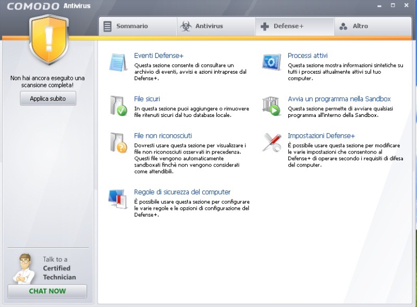417x307 pixels.
Task: Click the plus cross icon on Defense+ tab
Action: 265,26
